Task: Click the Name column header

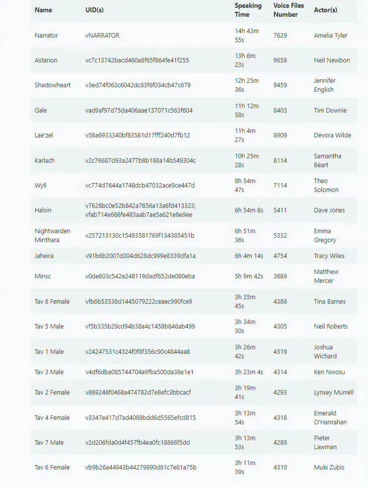Action: click(x=43, y=10)
